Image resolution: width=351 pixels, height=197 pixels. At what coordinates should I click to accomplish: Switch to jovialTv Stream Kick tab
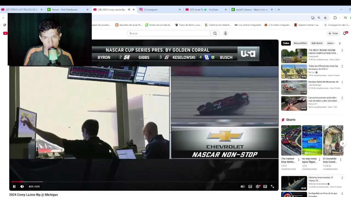pyautogui.click(x=252, y=10)
